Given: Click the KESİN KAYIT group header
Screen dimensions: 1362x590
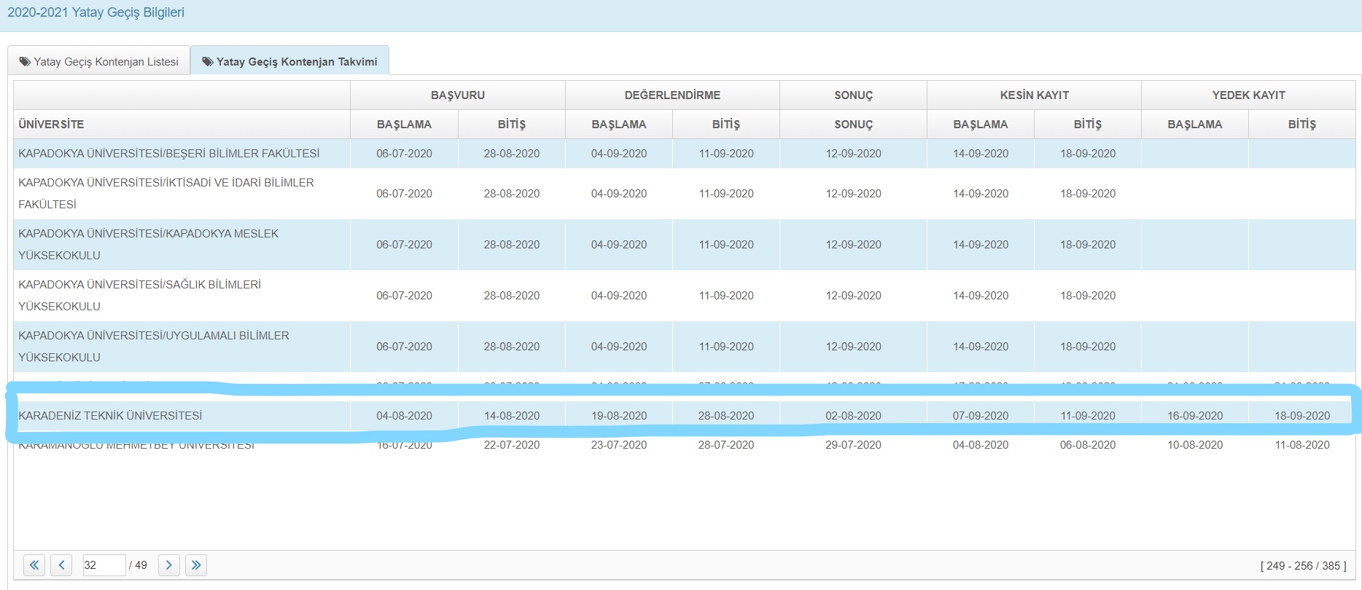Looking at the screenshot, I should (x=1034, y=95).
